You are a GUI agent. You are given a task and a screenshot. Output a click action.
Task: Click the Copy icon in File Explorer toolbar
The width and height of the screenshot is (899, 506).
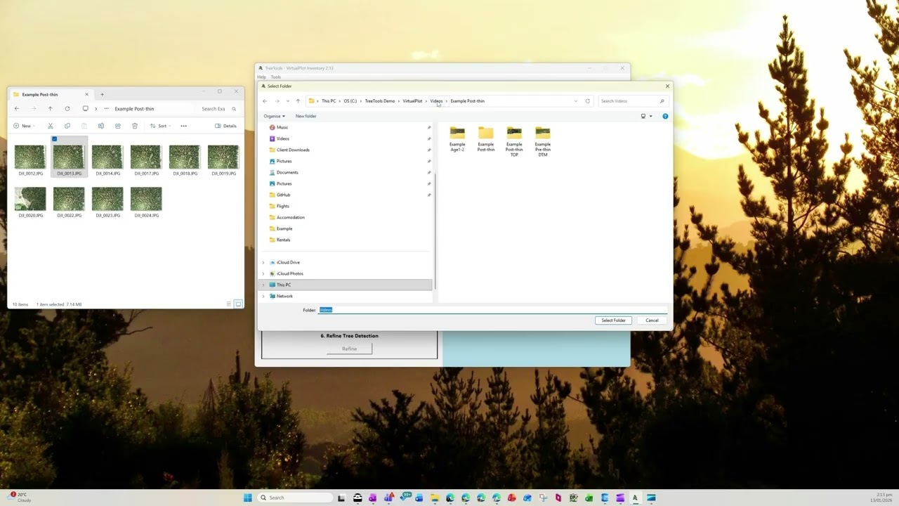point(67,126)
